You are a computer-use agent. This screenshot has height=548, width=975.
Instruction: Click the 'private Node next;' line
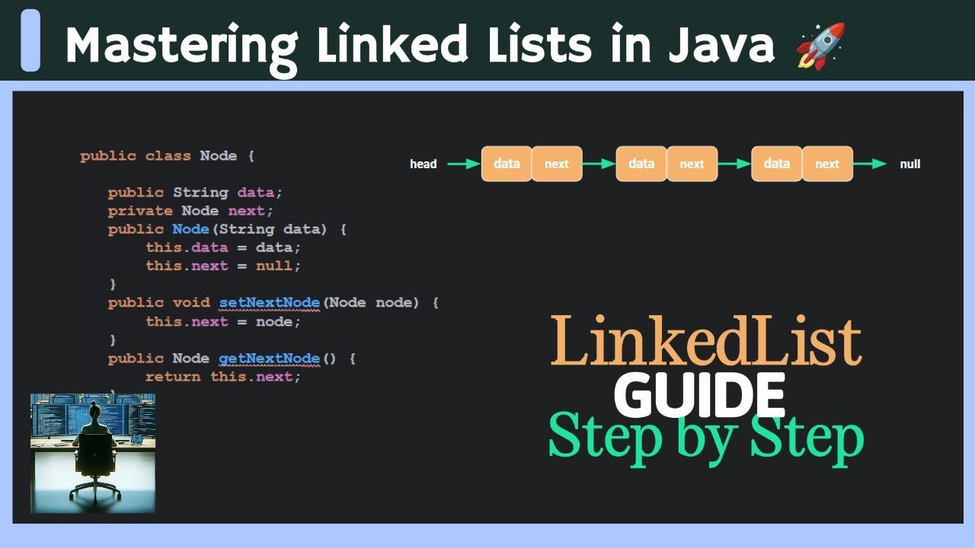[190, 211]
